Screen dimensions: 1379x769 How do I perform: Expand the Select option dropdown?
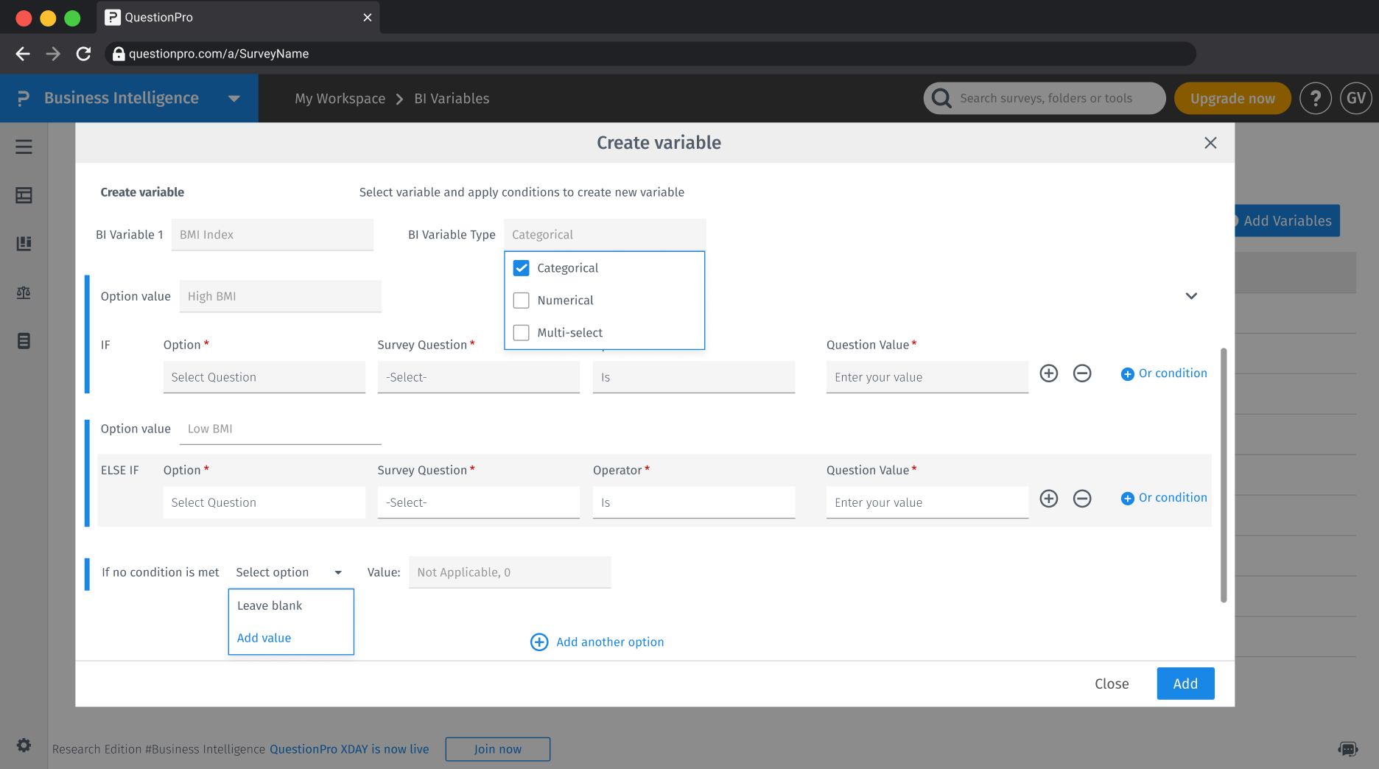point(289,572)
